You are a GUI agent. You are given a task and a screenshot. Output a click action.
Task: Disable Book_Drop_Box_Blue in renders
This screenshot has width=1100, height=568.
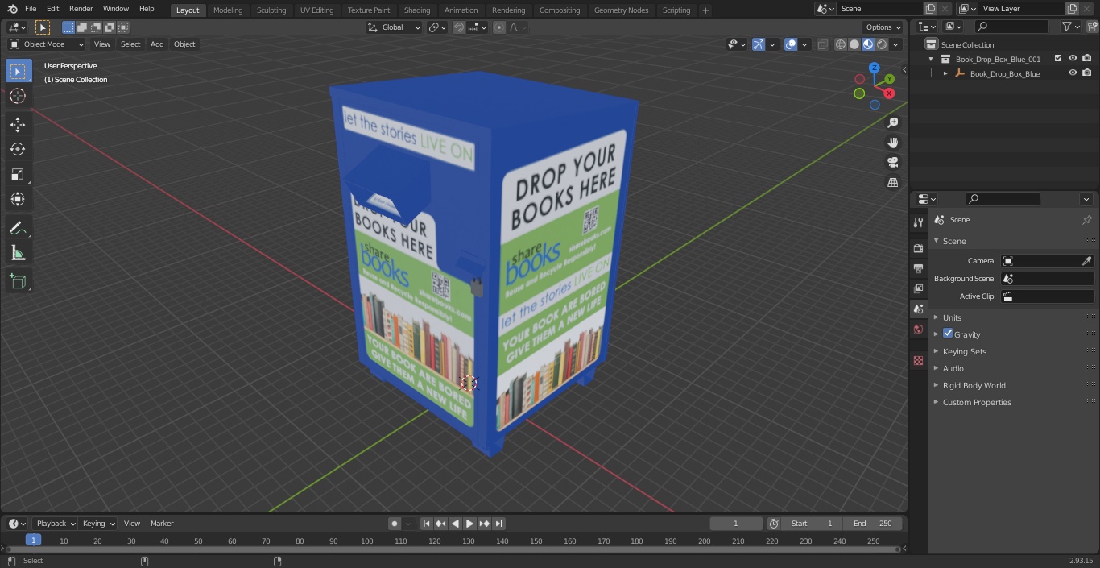[1087, 73]
